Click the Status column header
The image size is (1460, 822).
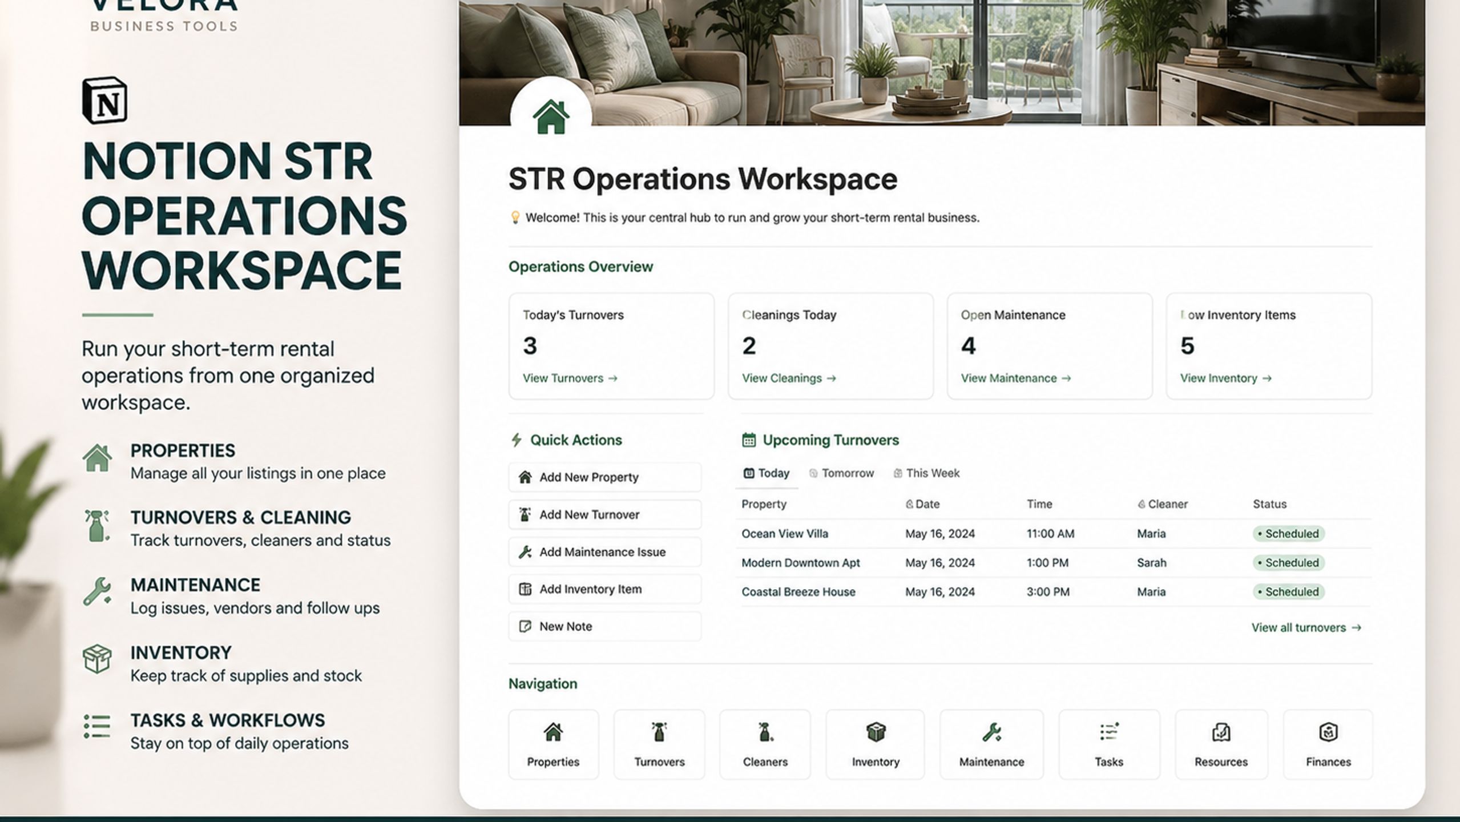pos(1269,504)
